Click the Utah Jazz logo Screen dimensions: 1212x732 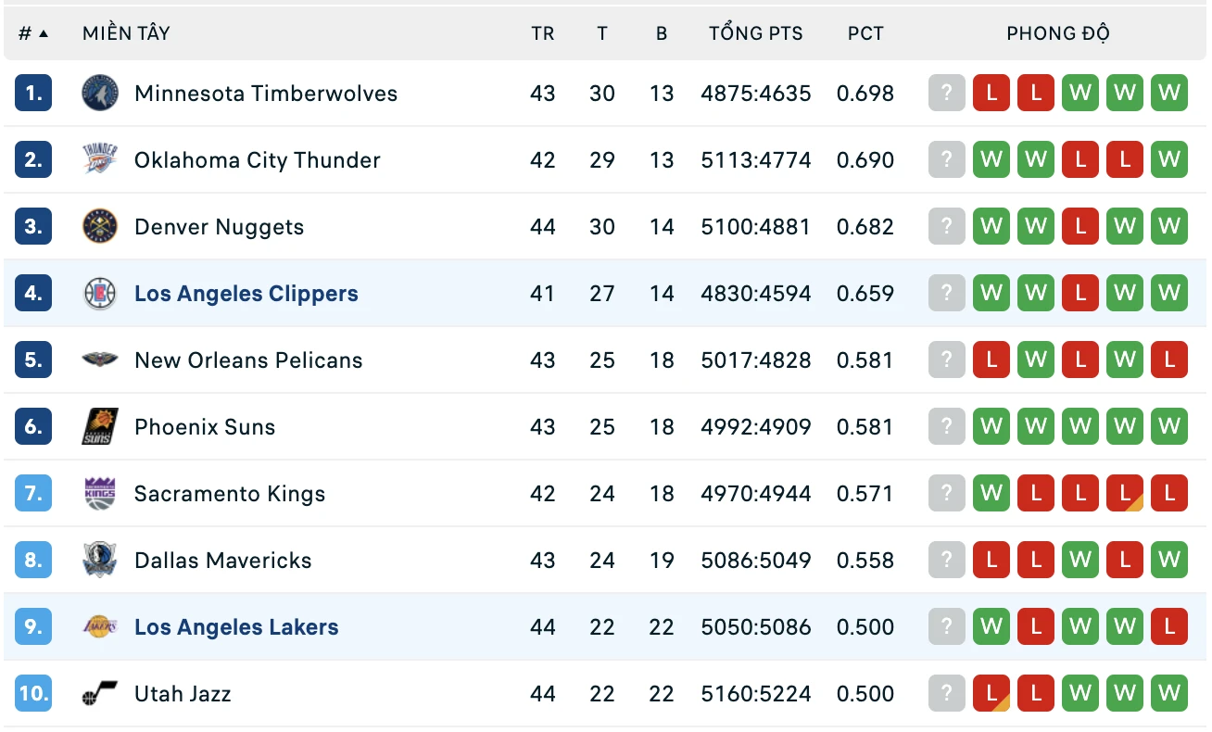(100, 694)
